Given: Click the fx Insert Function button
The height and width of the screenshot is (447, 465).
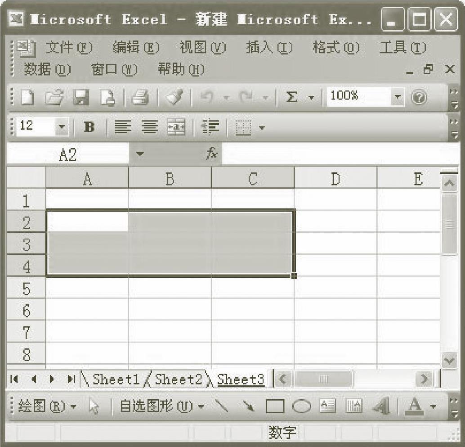Looking at the screenshot, I should click(212, 154).
